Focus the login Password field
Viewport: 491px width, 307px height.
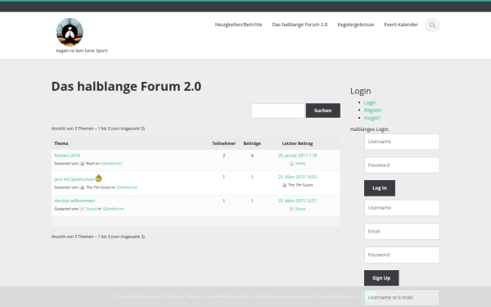tap(402, 165)
